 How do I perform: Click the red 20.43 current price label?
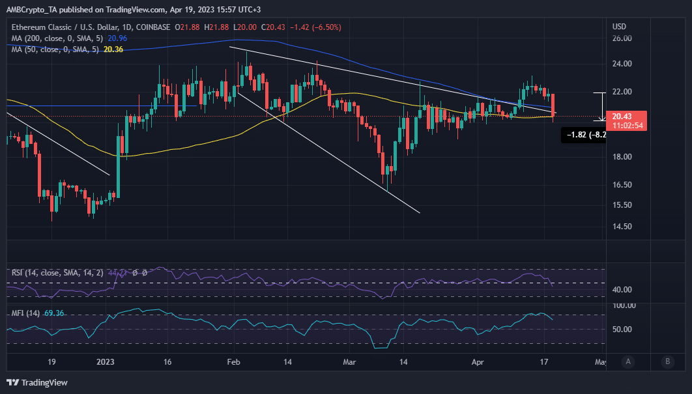click(626, 120)
